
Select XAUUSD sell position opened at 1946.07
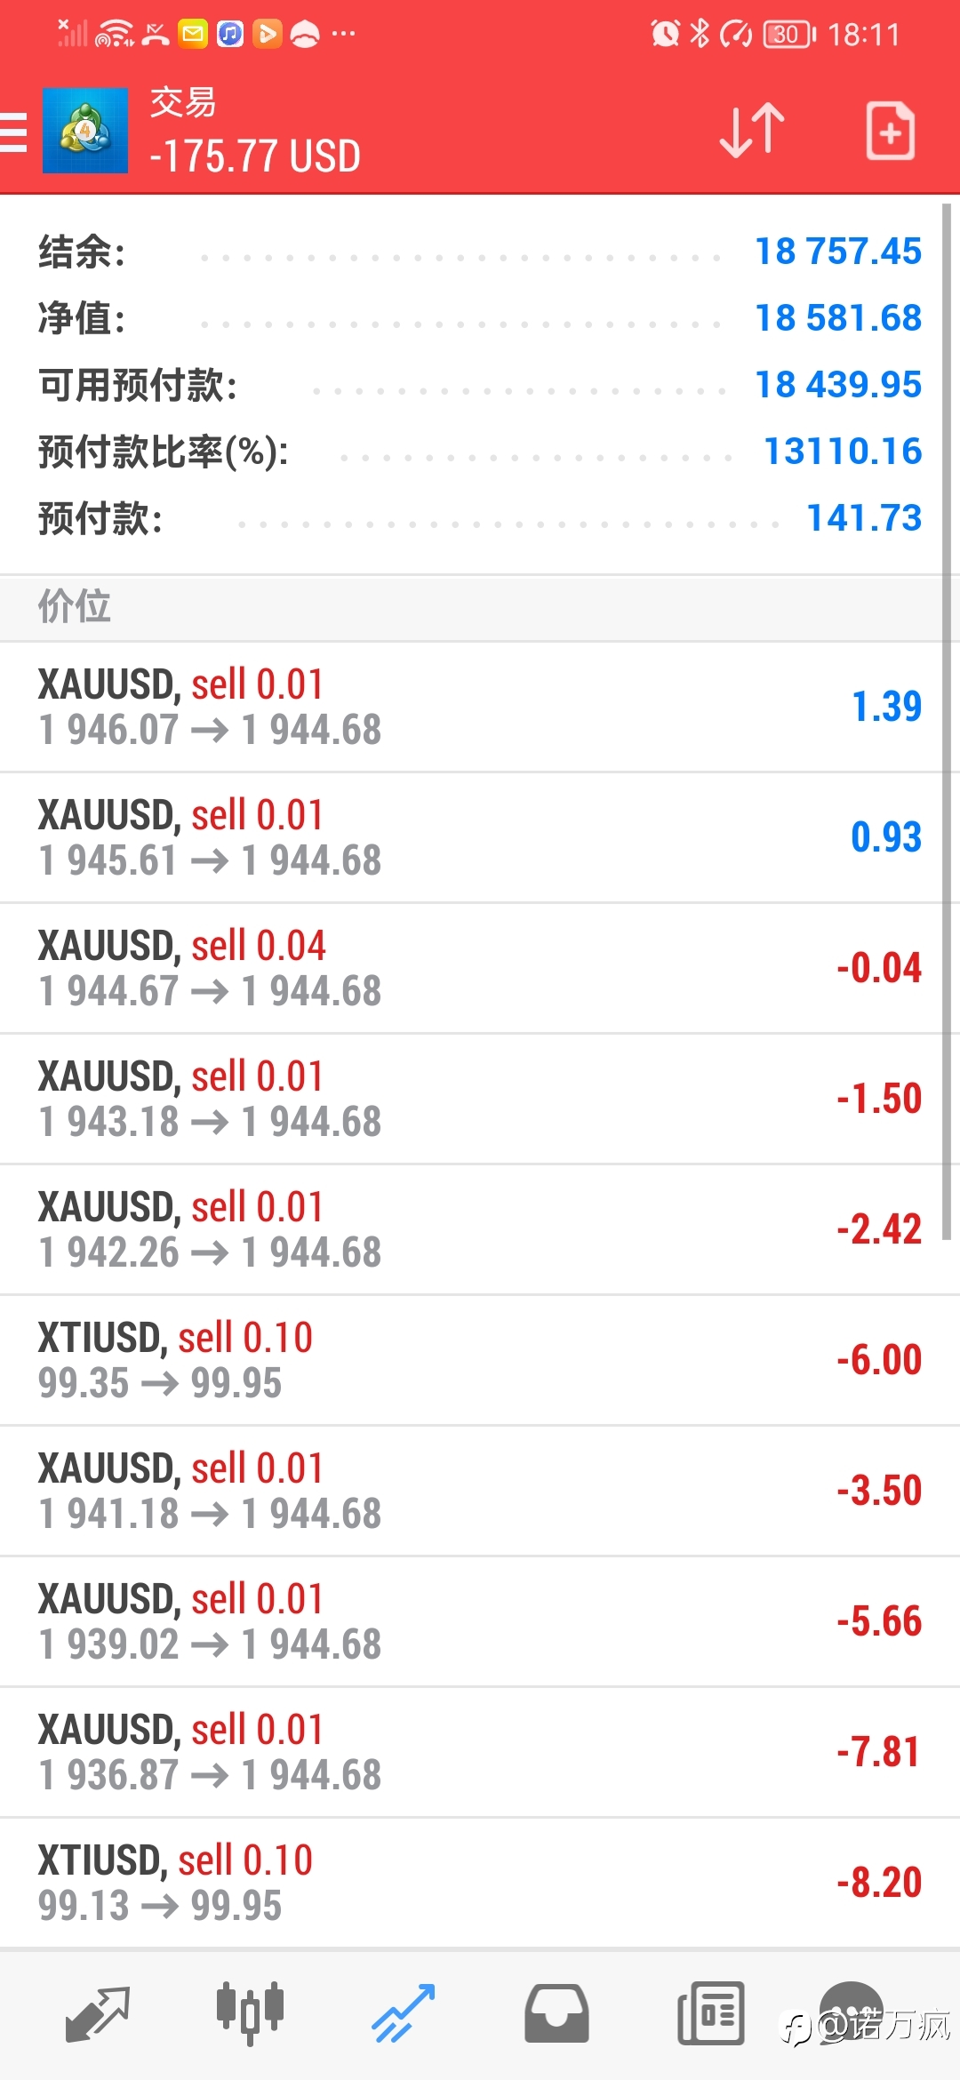pyautogui.click(x=480, y=708)
